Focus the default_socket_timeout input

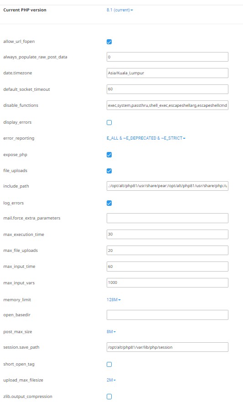coord(167,89)
